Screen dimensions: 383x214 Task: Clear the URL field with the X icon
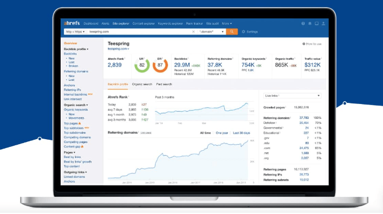(193, 32)
